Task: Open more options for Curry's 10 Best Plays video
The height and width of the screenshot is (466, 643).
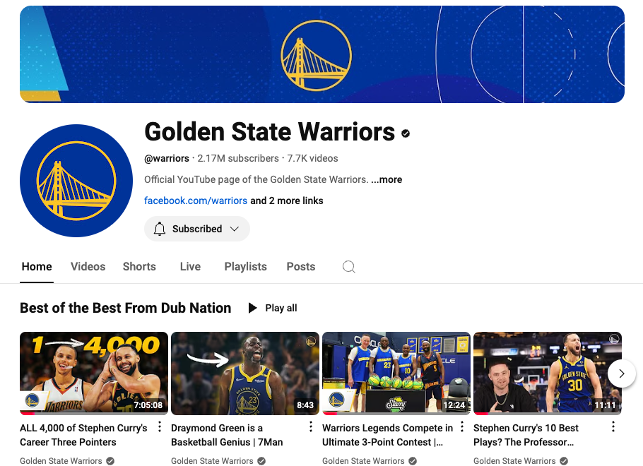Action: coord(613,427)
